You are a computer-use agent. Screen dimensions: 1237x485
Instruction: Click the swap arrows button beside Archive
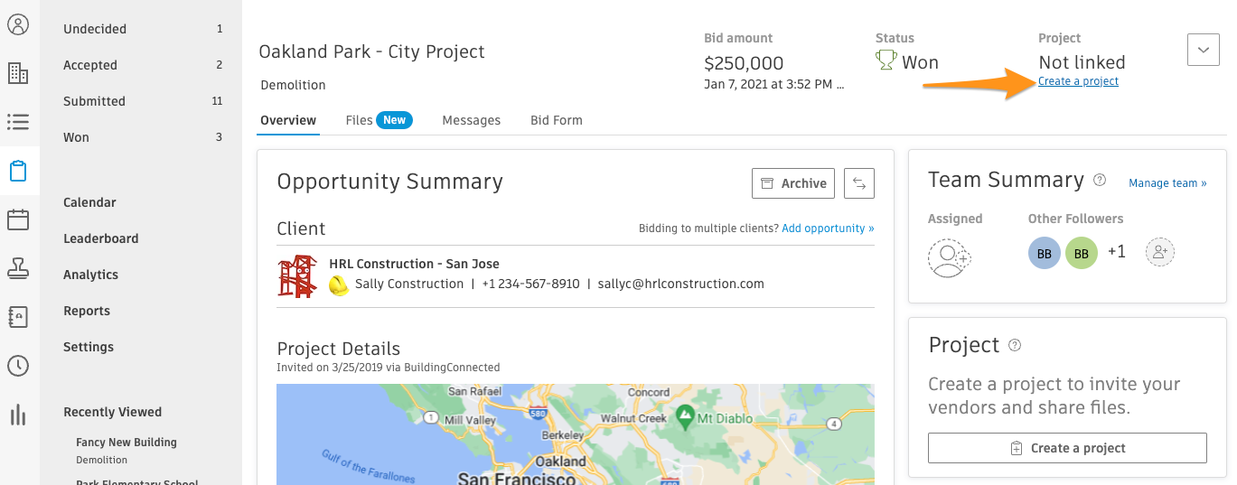point(858,183)
